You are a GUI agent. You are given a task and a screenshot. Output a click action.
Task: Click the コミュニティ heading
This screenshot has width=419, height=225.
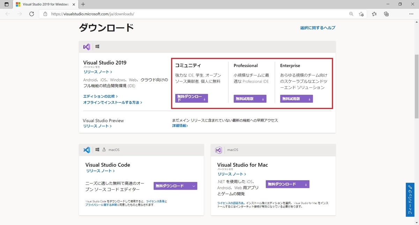[x=188, y=65]
